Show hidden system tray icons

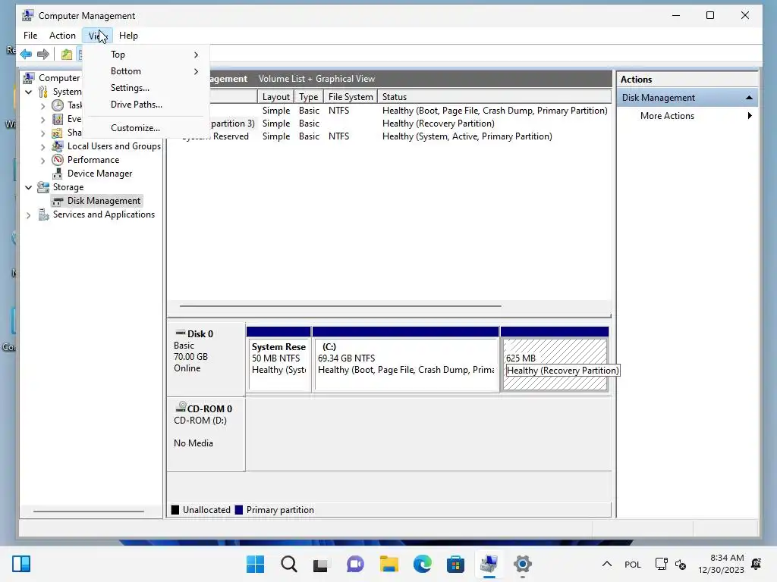coord(606,564)
